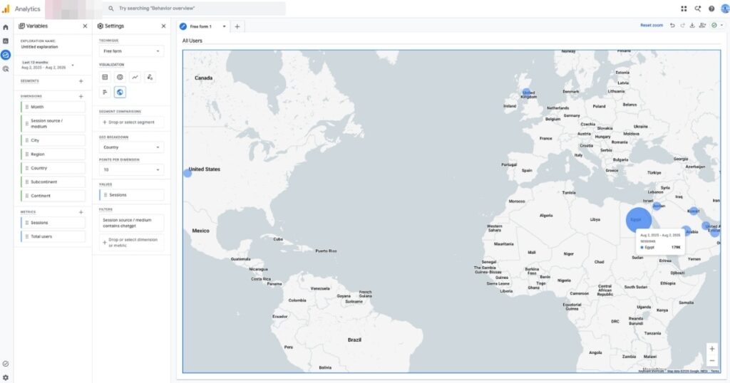Click the All Users segment label
Viewport: 730px width, 383px height.
pyautogui.click(x=192, y=41)
